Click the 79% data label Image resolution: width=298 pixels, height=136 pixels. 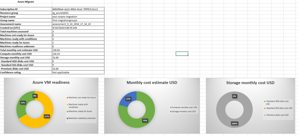pyautogui.click(x=145, y=120)
